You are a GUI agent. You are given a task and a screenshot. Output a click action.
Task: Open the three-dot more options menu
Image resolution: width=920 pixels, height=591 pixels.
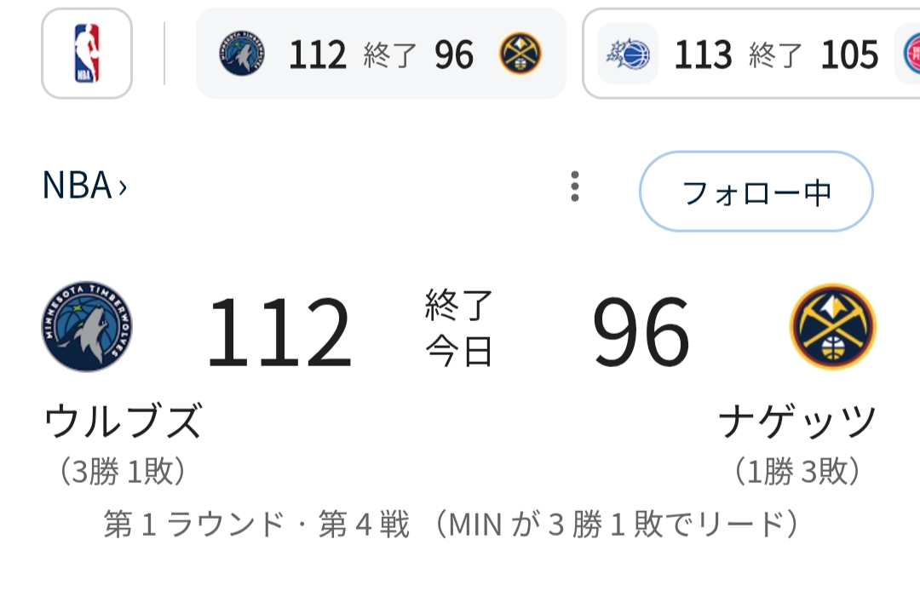tap(575, 186)
